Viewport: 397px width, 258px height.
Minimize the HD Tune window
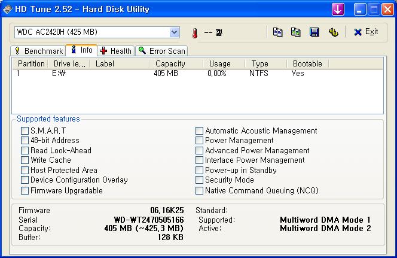pos(360,10)
